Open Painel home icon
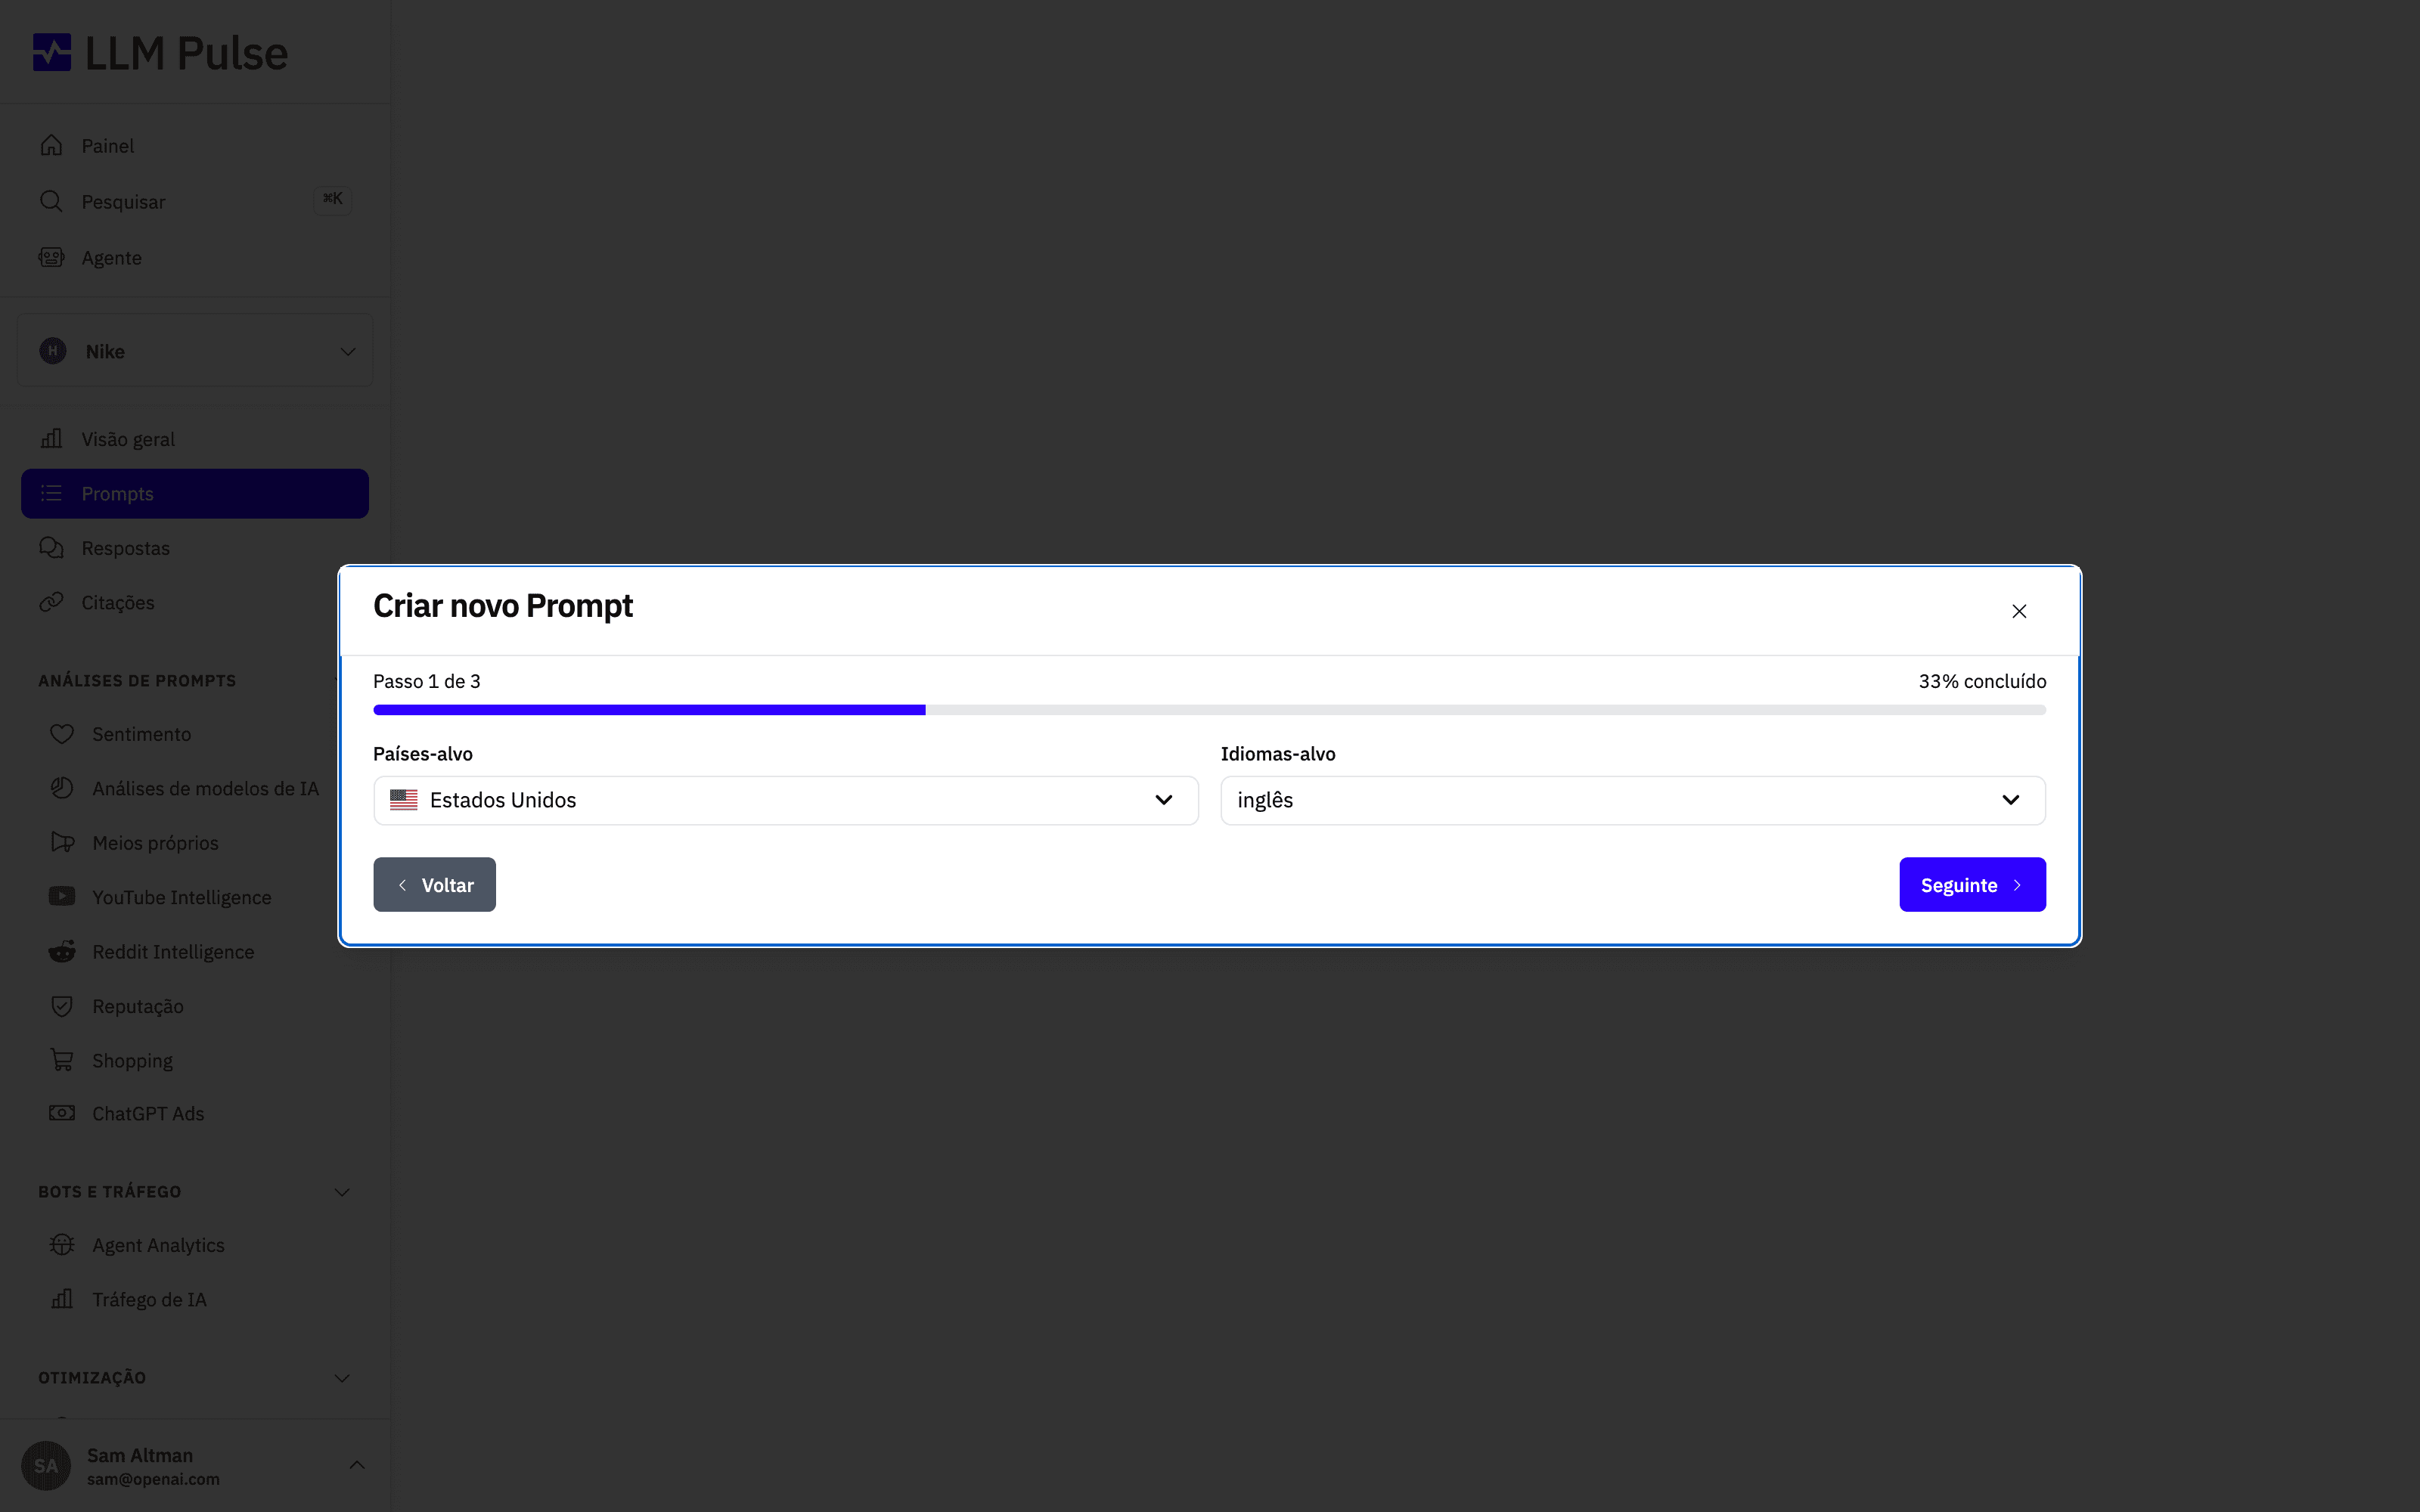The height and width of the screenshot is (1512, 2420). tap(51, 145)
